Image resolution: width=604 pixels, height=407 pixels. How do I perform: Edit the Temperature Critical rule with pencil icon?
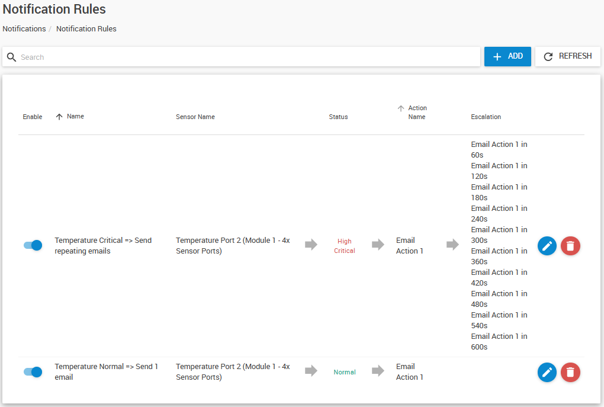547,246
